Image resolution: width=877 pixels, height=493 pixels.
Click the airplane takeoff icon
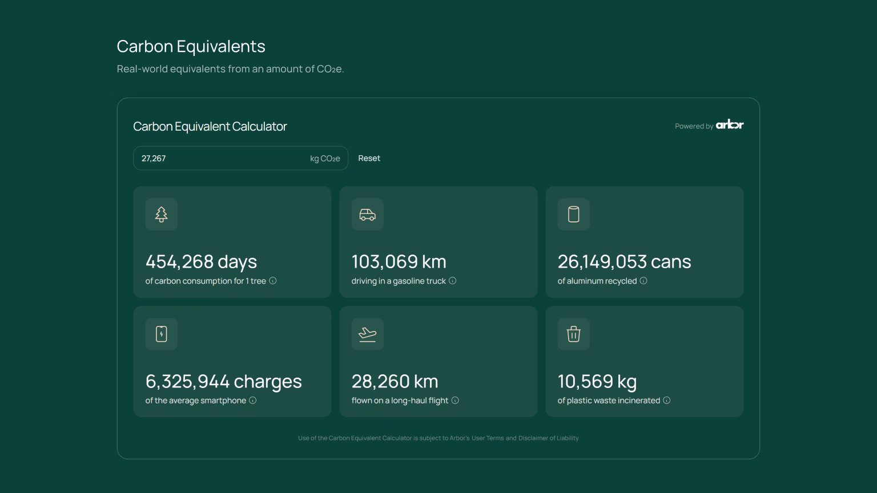pyautogui.click(x=368, y=334)
